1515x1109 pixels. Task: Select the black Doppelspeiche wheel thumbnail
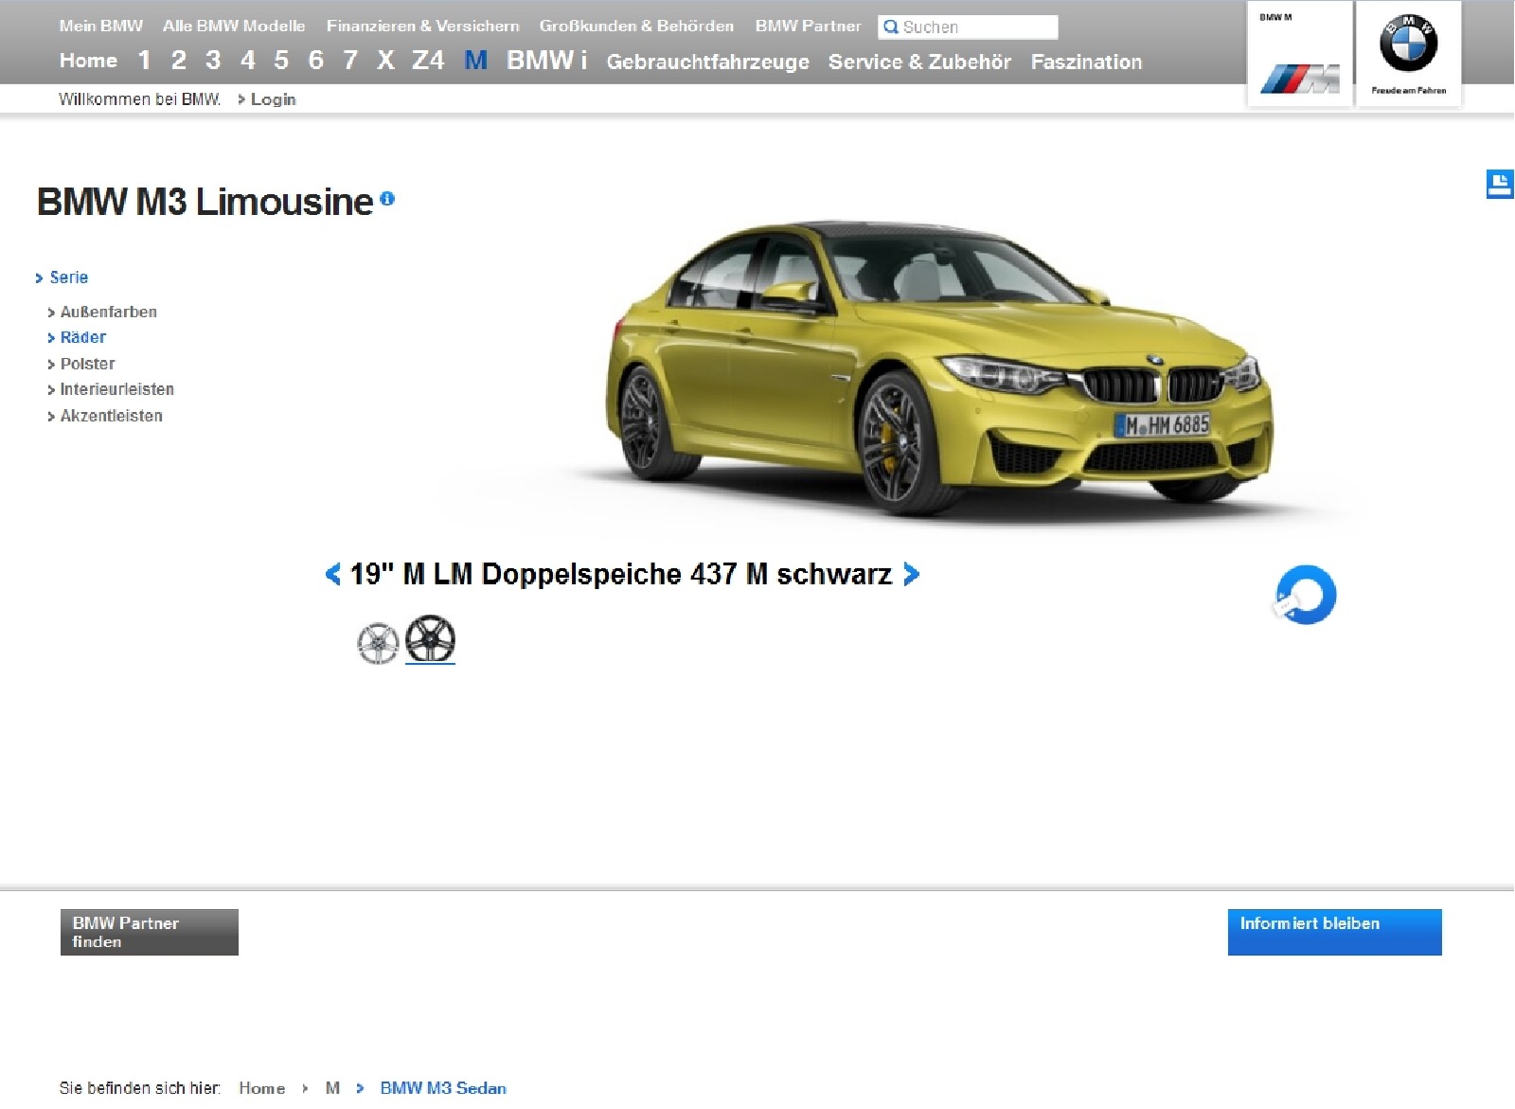tap(430, 639)
